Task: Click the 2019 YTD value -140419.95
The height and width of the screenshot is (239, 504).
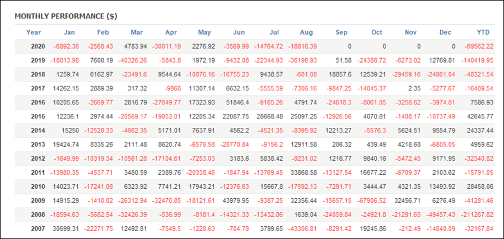Action: point(477,60)
